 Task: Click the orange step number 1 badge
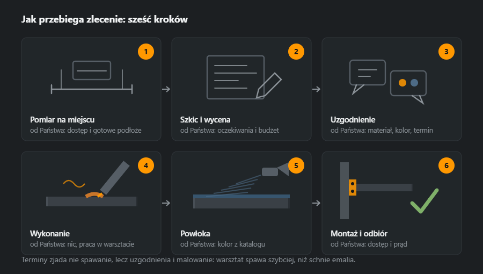pos(146,52)
